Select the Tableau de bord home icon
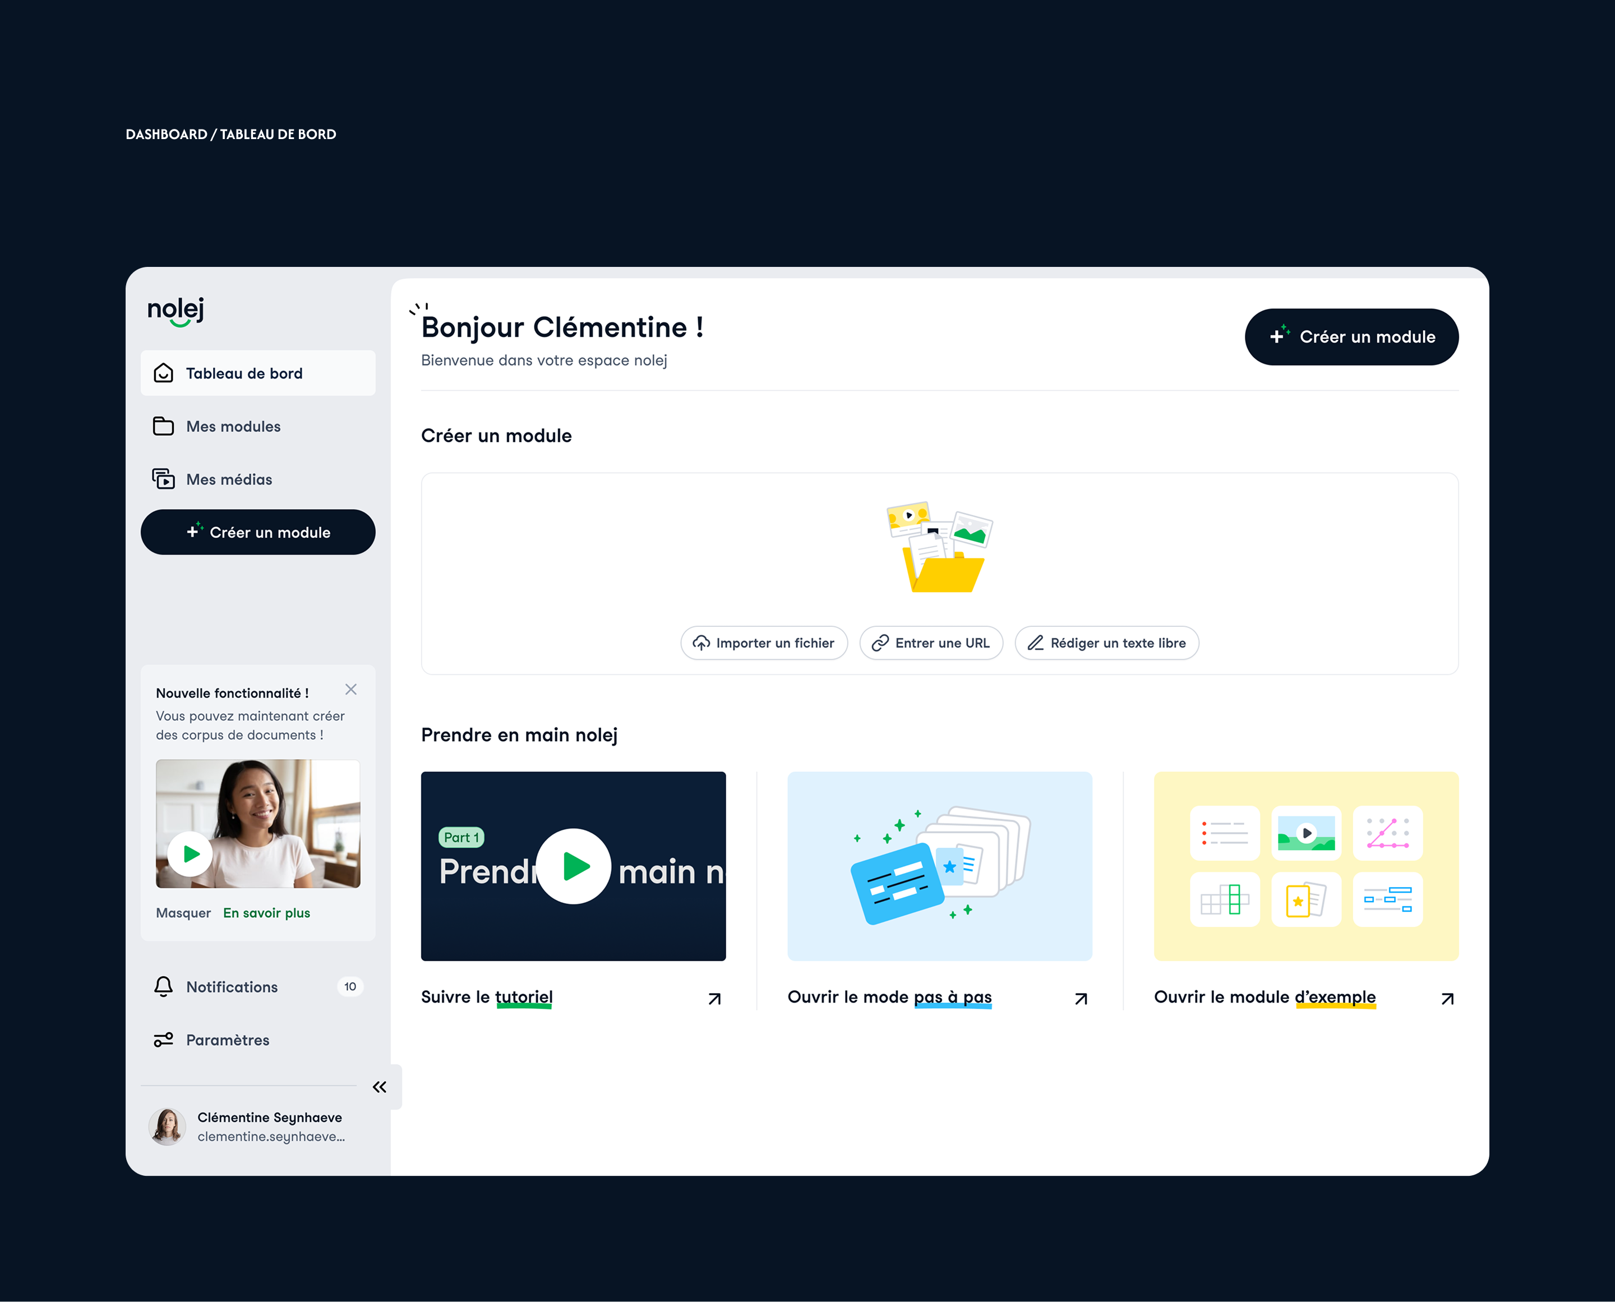Screen dimensions: 1615x1302 [164, 373]
